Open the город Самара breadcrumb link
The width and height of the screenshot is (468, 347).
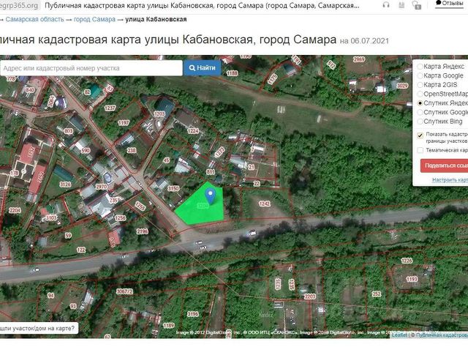[x=93, y=19]
